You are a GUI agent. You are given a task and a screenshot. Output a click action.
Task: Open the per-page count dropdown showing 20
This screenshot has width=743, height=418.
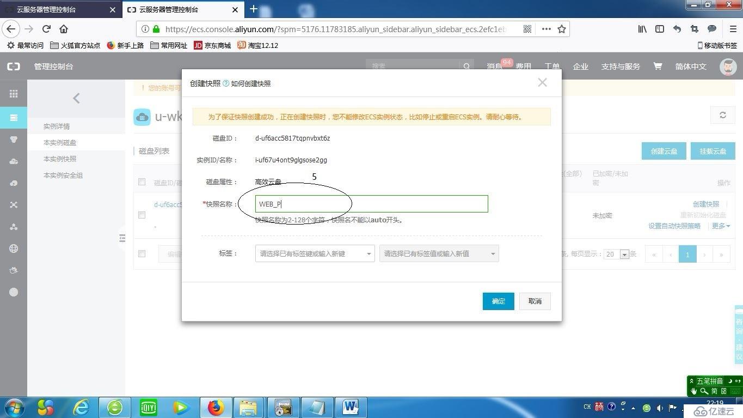(617, 254)
